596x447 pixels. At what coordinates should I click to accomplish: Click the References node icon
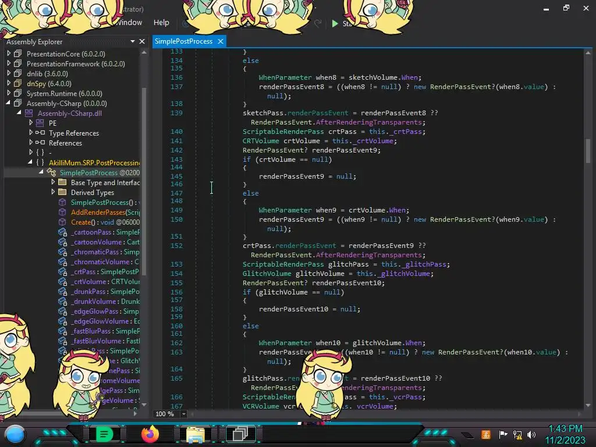(40, 143)
